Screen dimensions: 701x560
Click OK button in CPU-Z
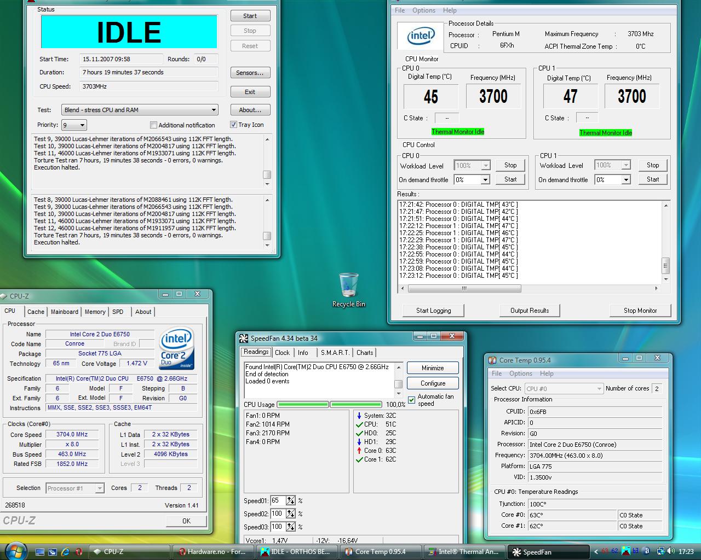[x=186, y=521]
